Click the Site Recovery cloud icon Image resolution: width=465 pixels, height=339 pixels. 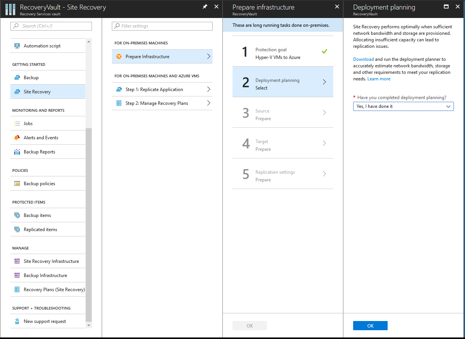(x=17, y=92)
